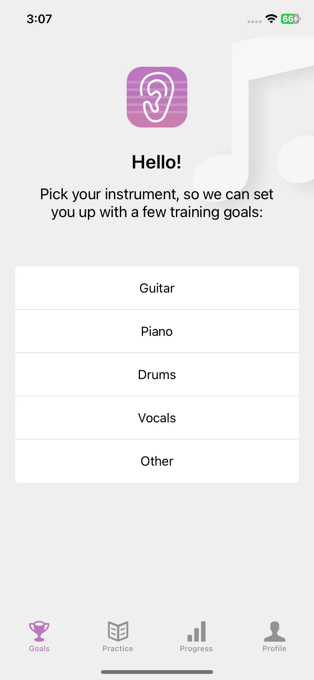Open the Practice book icon

pos(118,631)
